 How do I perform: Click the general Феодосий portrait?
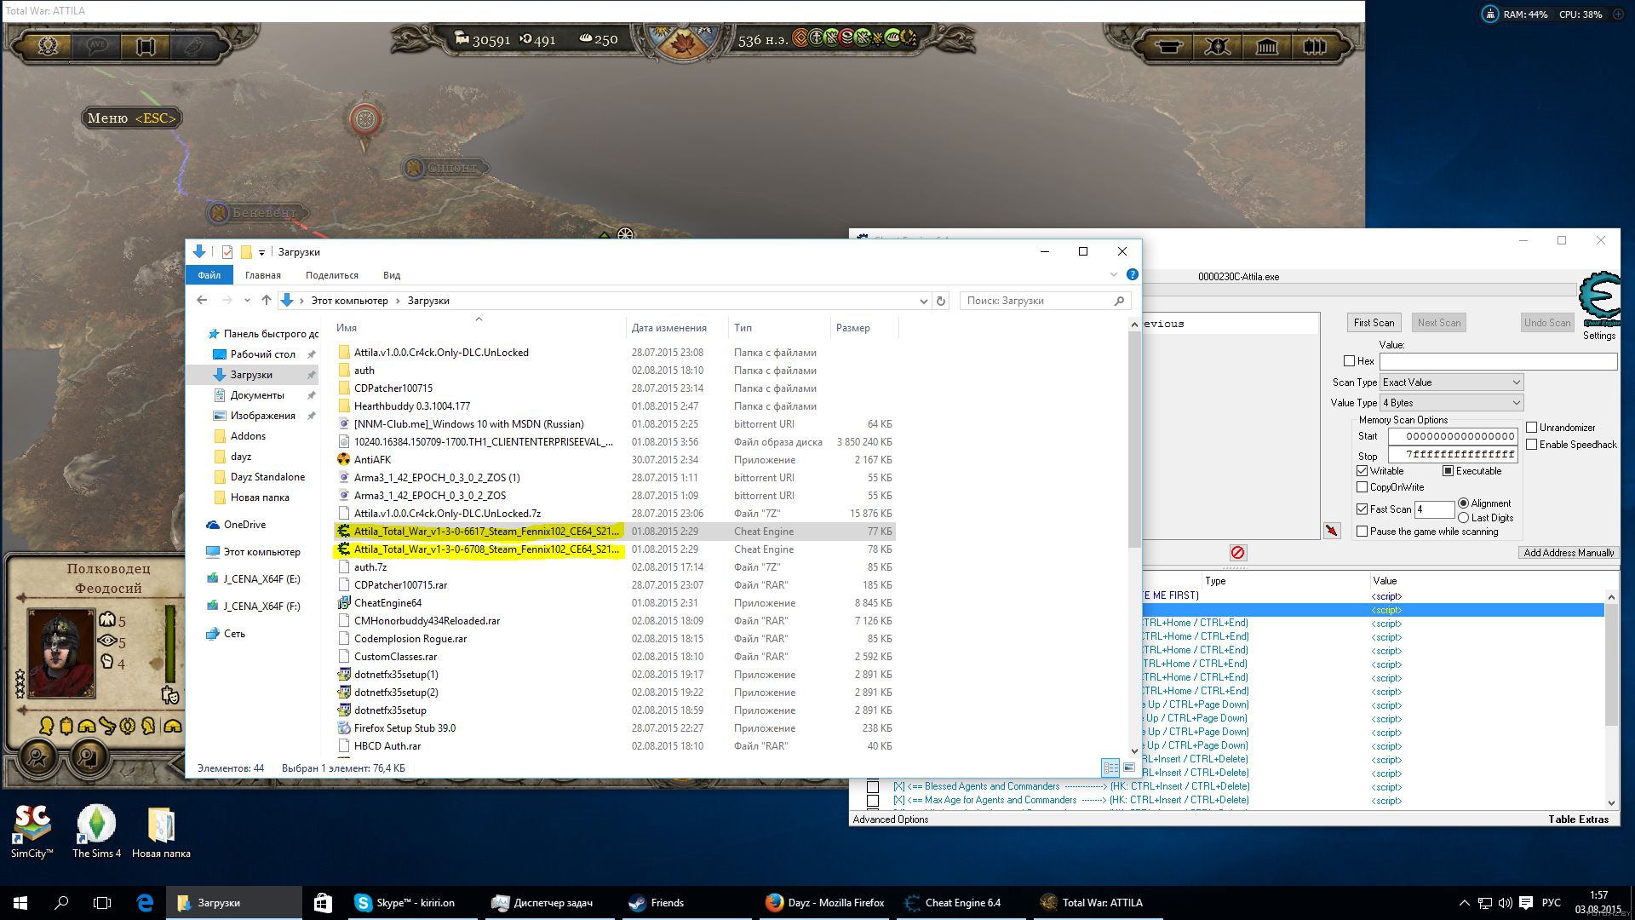tap(61, 653)
